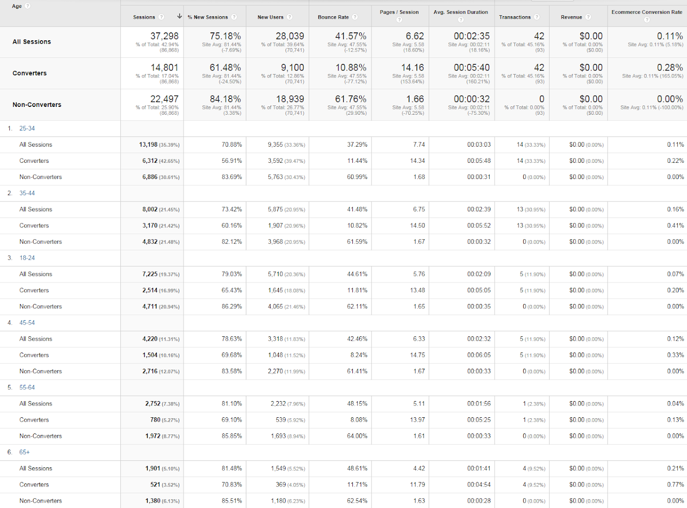The height and width of the screenshot is (508, 687).
Task: Click the 14.16 Converters pages per session
Action: pyautogui.click(x=412, y=68)
